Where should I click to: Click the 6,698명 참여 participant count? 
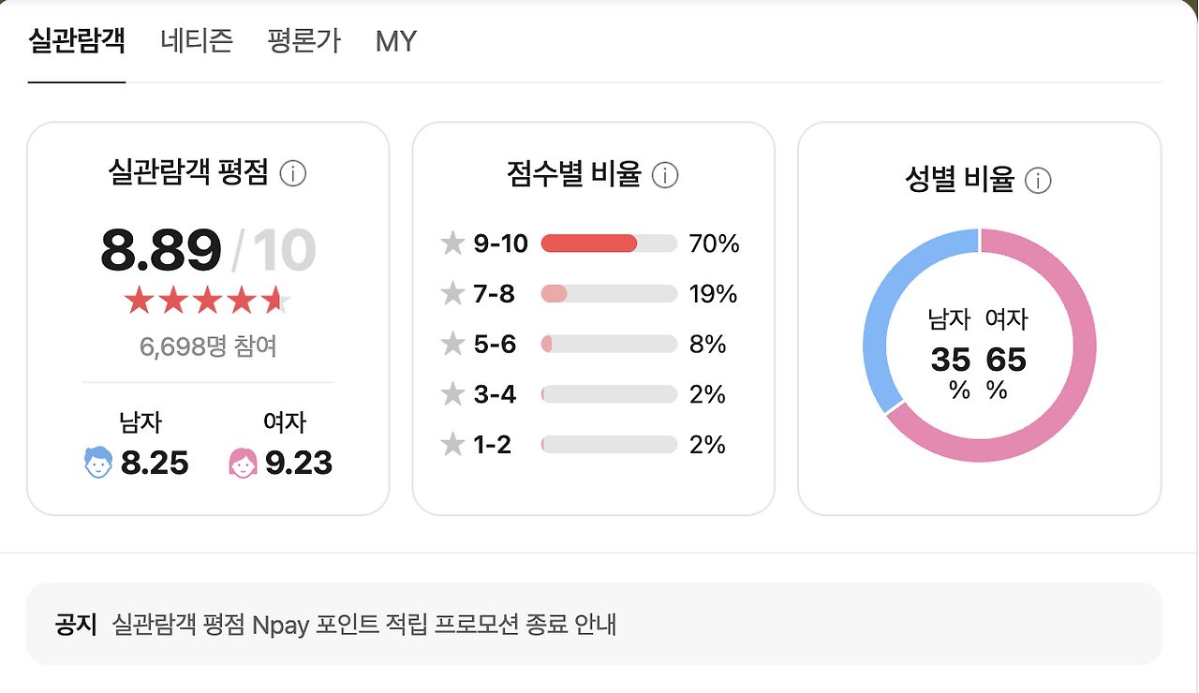pyautogui.click(x=208, y=346)
